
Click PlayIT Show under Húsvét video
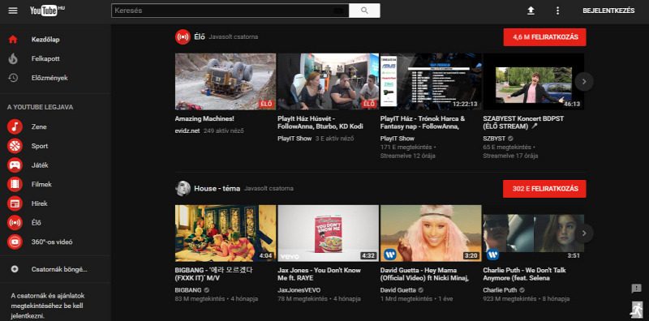294,139
